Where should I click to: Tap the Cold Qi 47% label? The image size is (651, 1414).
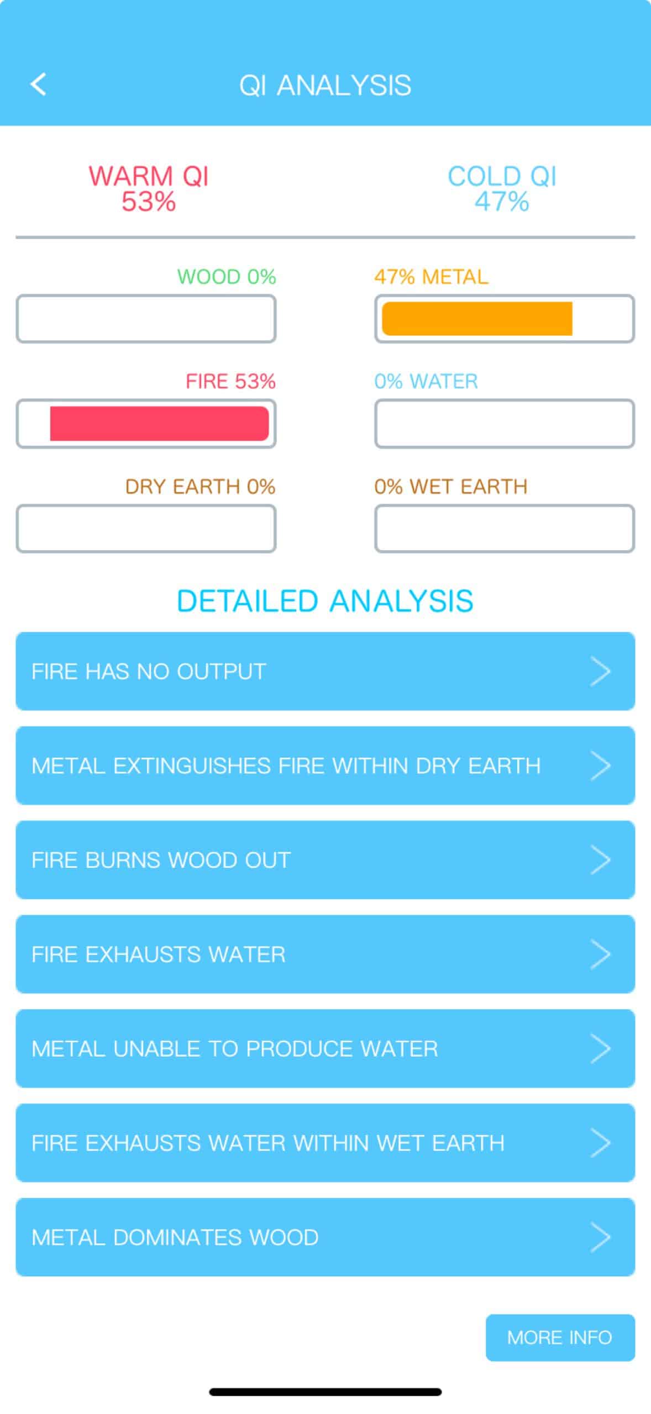[x=502, y=188]
